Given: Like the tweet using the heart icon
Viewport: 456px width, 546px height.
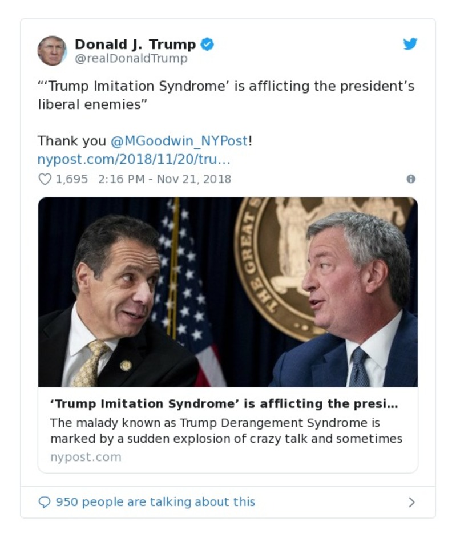Looking at the screenshot, I should pyautogui.click(x=43, y=178).
